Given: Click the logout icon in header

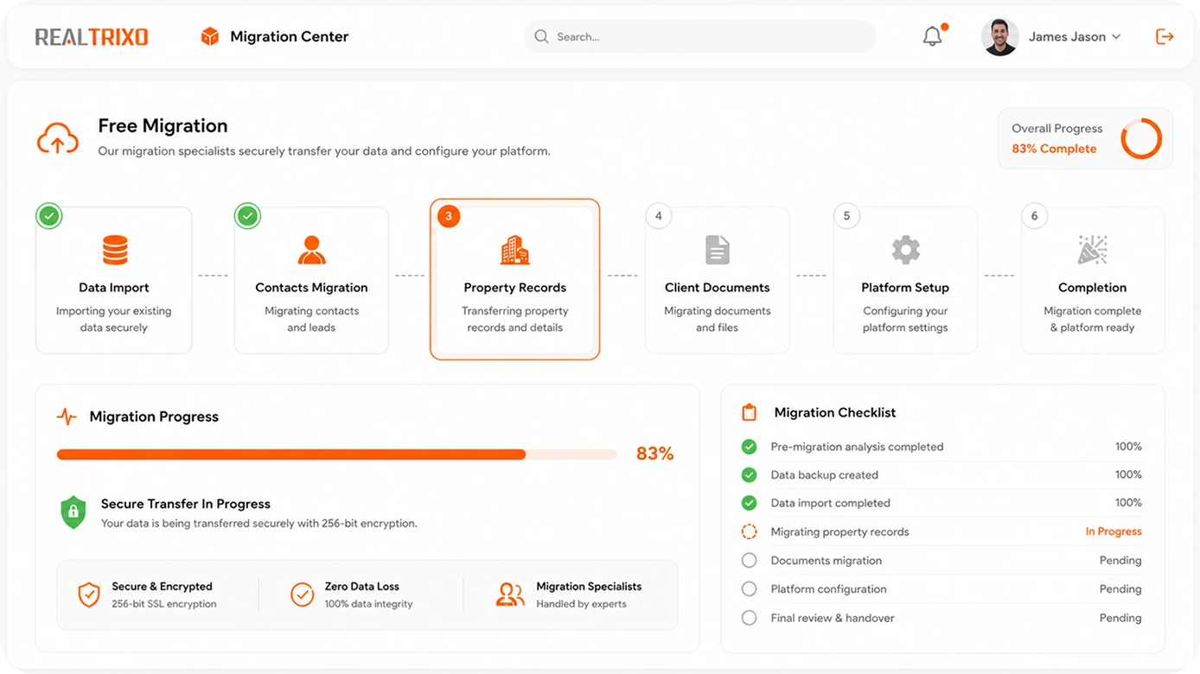Looking at the screenshot, I should pos(1165,36).
